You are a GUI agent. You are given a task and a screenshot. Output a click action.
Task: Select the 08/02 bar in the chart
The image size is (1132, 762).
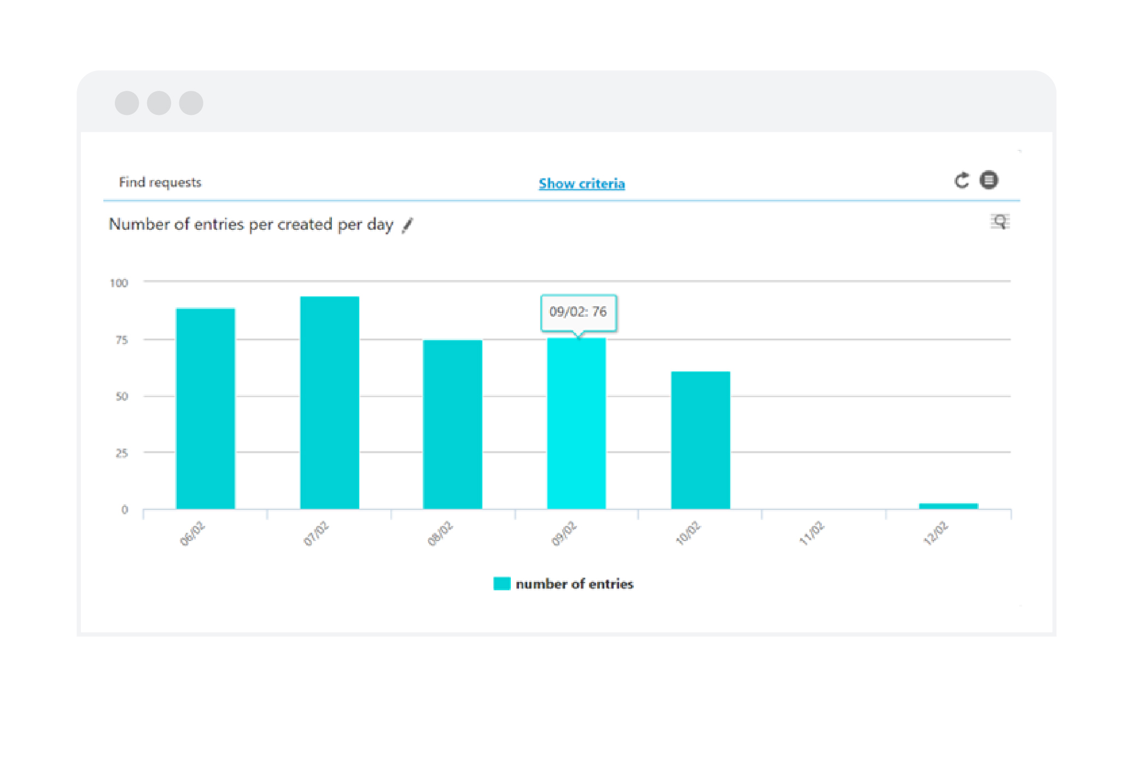click(453, 424)
